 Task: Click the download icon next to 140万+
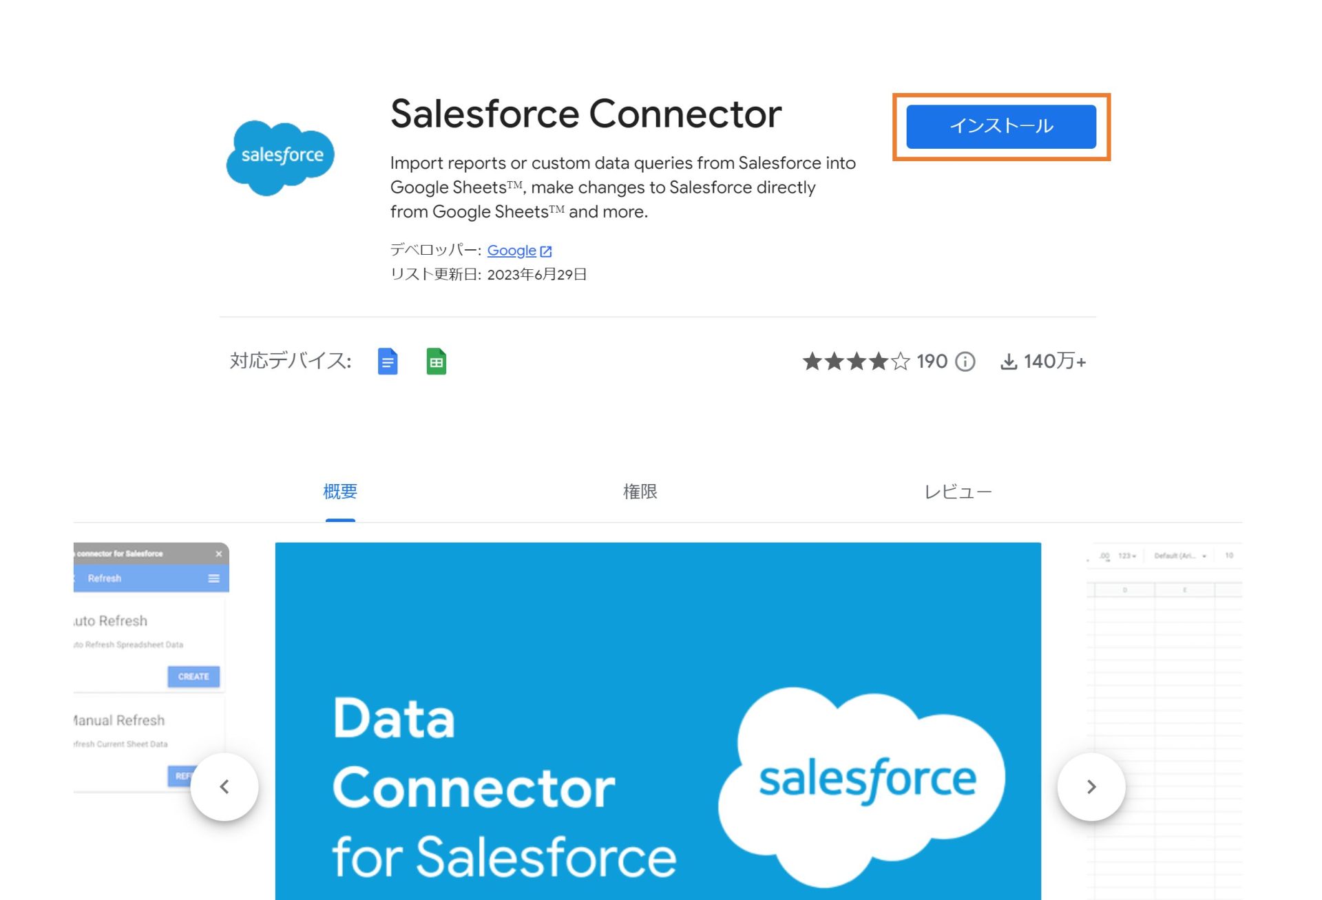(1010, 361)
